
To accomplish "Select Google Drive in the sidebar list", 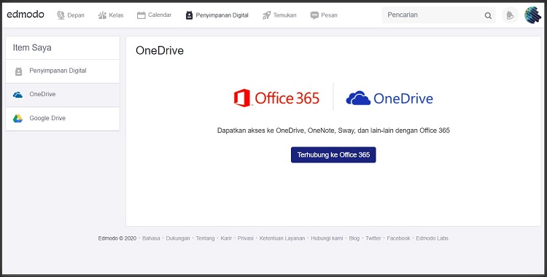I will 63,119.
